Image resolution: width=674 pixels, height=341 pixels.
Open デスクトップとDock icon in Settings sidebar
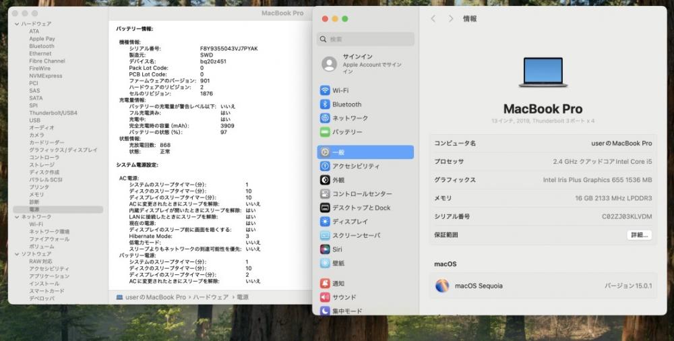coord(325,208)
